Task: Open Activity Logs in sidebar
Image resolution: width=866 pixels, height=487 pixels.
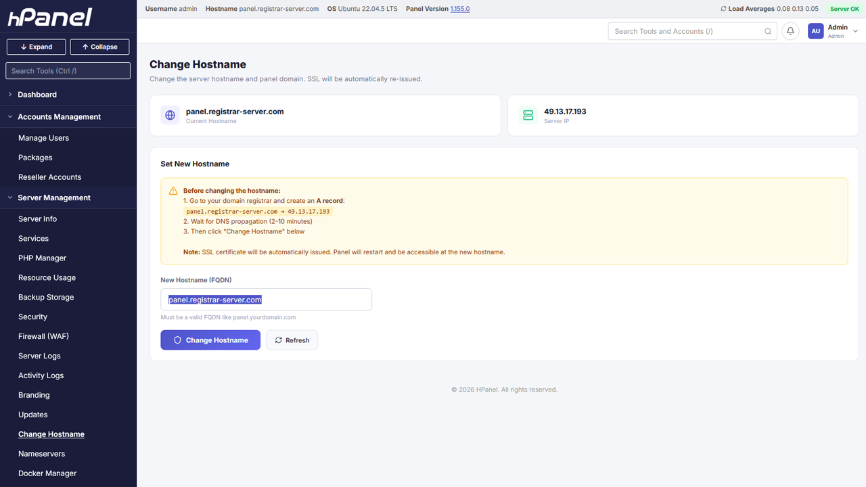Action: [41, 375]
